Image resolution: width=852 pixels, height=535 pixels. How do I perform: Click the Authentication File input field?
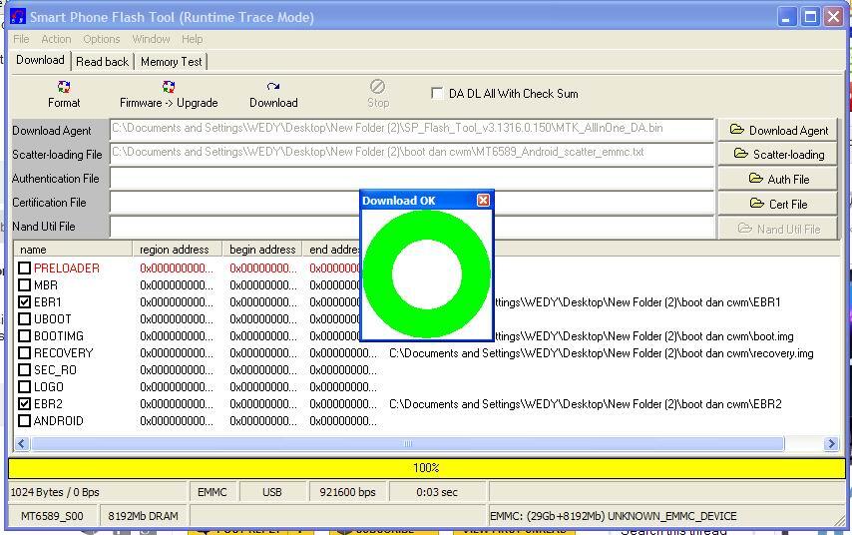click(411, 179)
